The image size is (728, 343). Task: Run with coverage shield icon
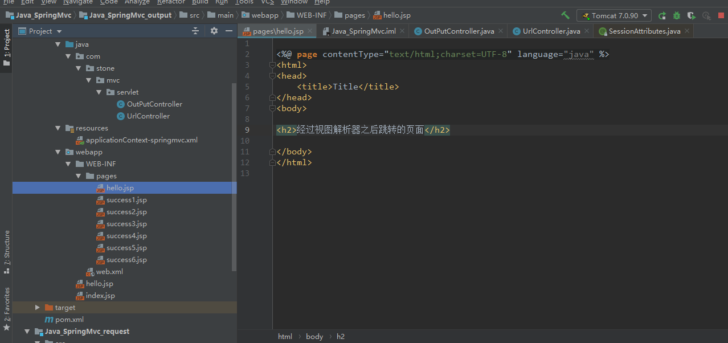692,15
